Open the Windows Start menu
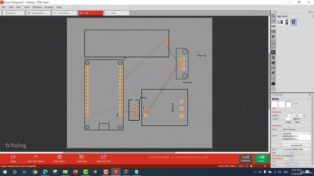Screen dimensions: 314x176 point(4,172)
